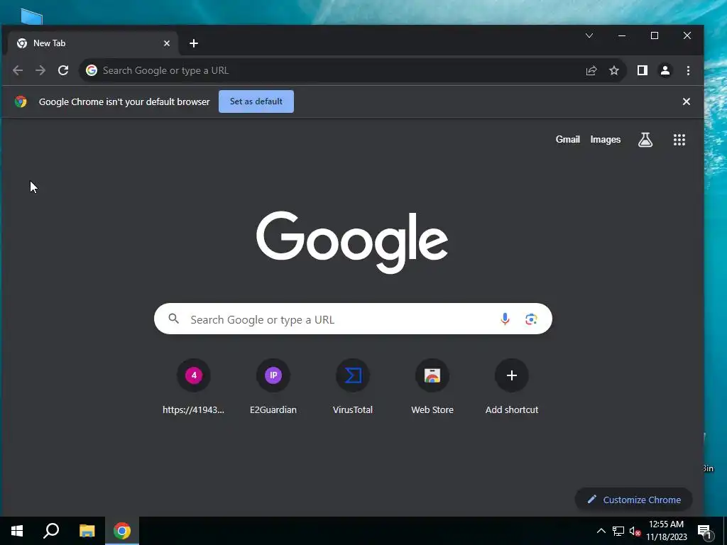Open the Web Store shortcut
727x545 pixels.
[x=432, y=387]
